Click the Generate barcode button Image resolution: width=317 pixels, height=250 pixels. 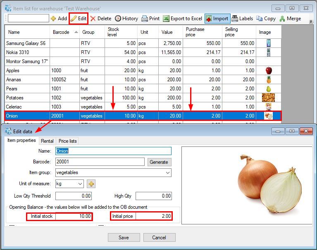159,162
